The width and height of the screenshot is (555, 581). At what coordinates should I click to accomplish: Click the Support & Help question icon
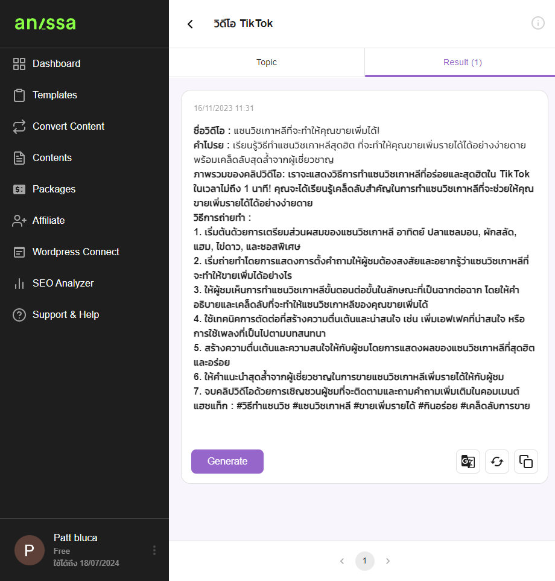pos(19,315)
